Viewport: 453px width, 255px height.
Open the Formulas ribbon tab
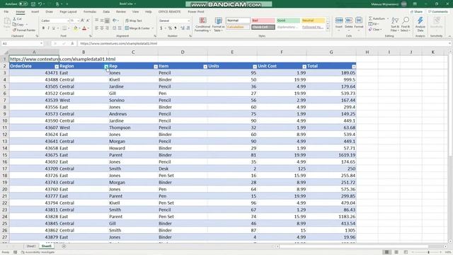tap(90, 11)
